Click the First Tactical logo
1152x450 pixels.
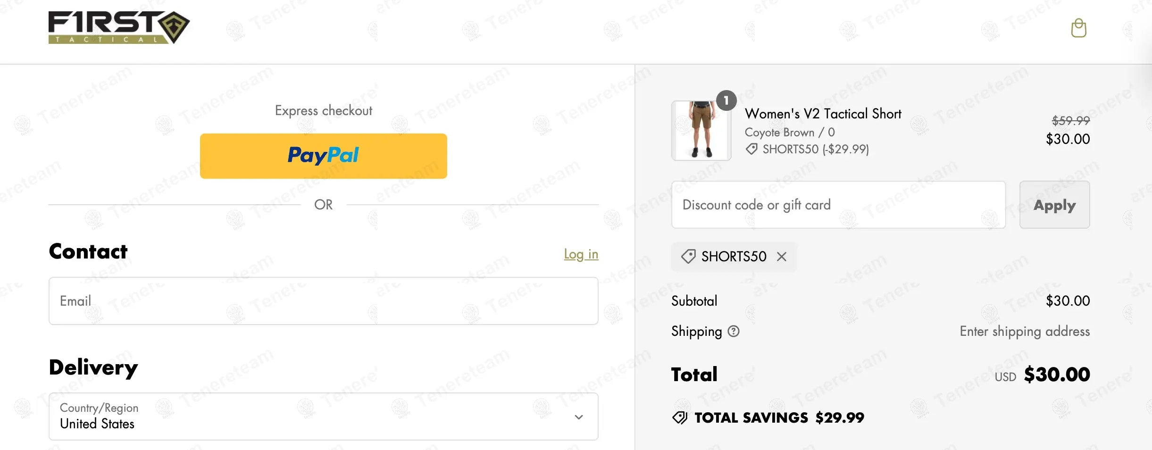(x=119, y=27)
